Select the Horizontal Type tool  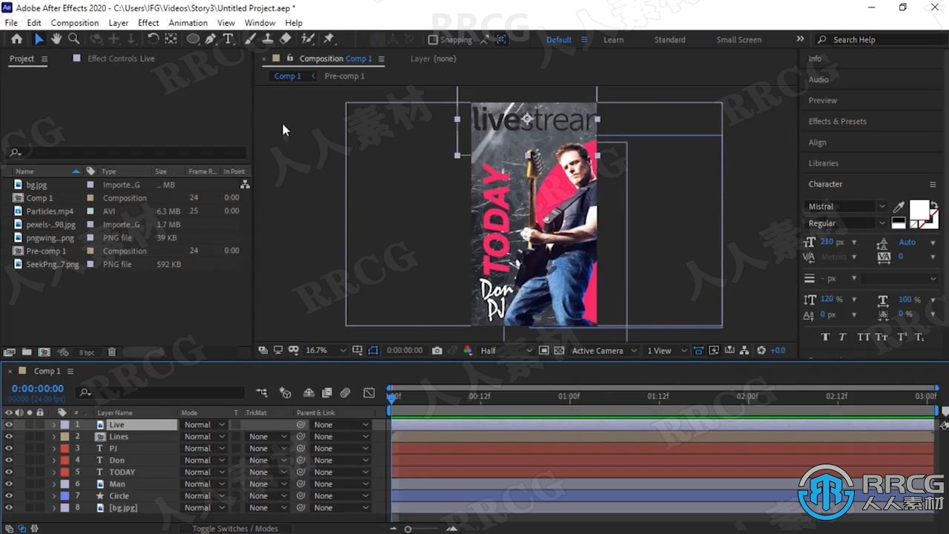pyautogui.click(x=228, y=39)
